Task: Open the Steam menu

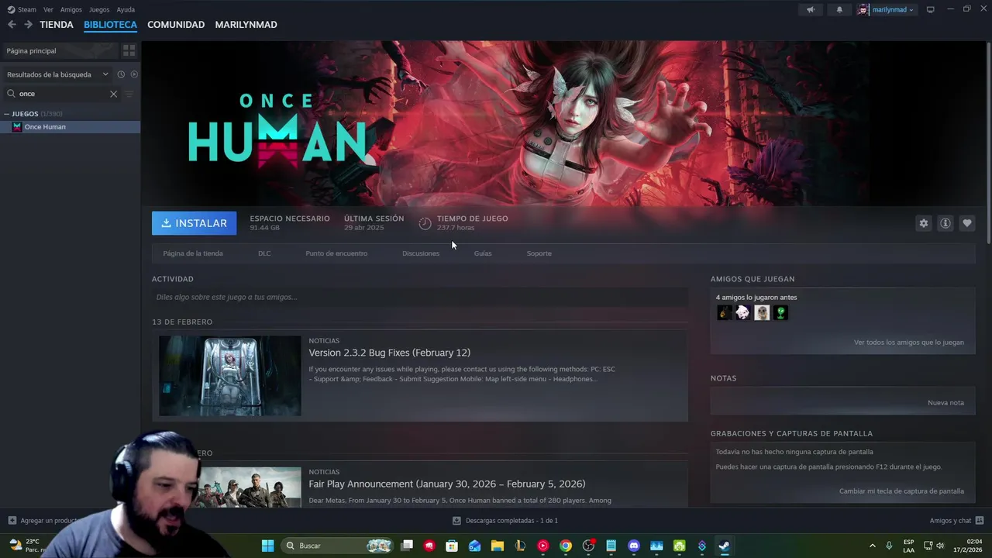Action: (x=27, y=9)
